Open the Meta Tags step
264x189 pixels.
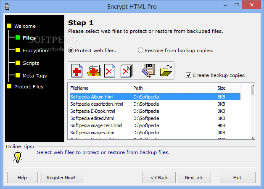click(x=35, y=76)
